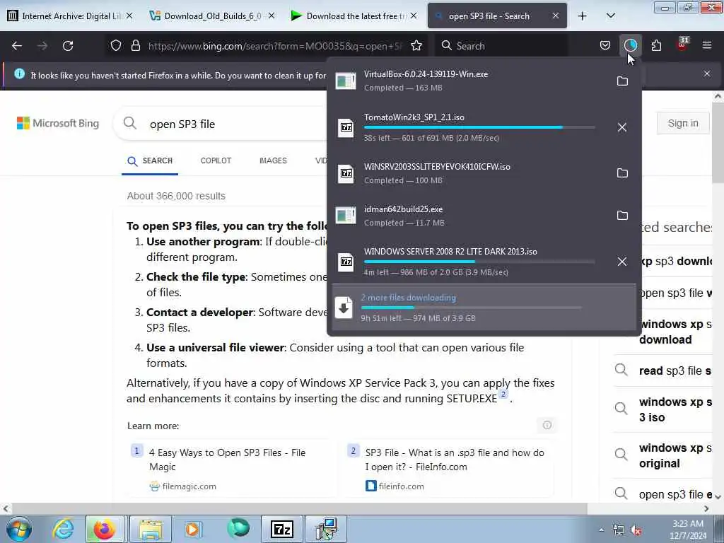Close the 'open SP3 file - Search' tab
The width and height of the screenshot is (724, 543).
coord(556,16)
